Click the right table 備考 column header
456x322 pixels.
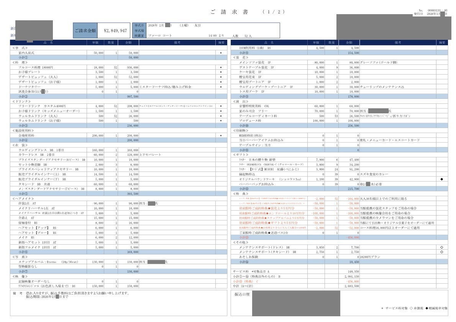point(397,42)
